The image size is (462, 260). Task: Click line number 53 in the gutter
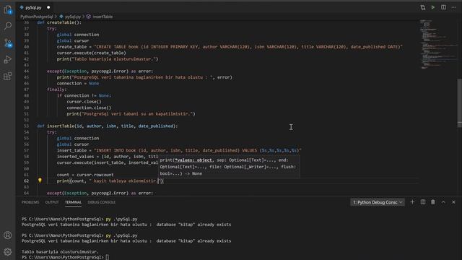26,126
